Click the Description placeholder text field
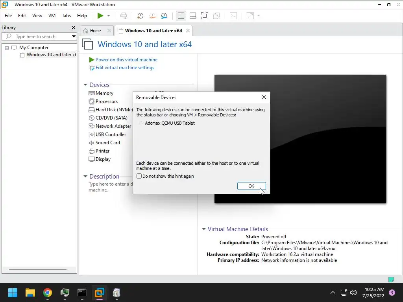Screen dimensions: 403x302 pos(111,187)
